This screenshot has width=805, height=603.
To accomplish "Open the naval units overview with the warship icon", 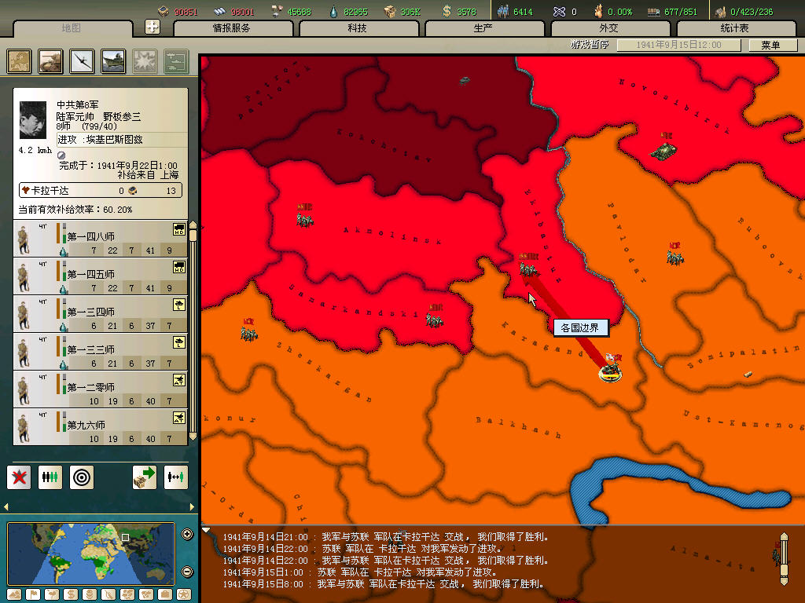I will tap(113, 61).
